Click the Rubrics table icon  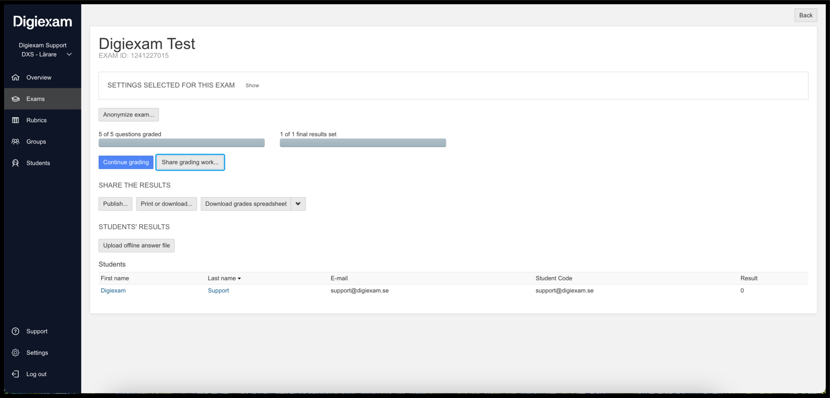point(15,120)
